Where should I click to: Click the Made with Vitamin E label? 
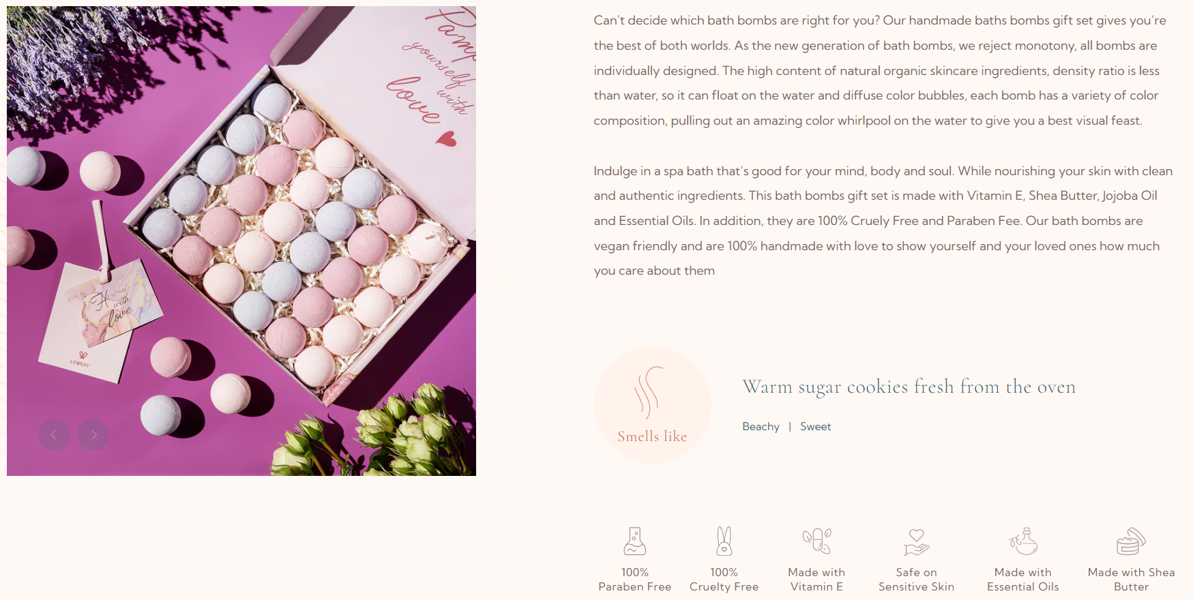pos(816,580)
